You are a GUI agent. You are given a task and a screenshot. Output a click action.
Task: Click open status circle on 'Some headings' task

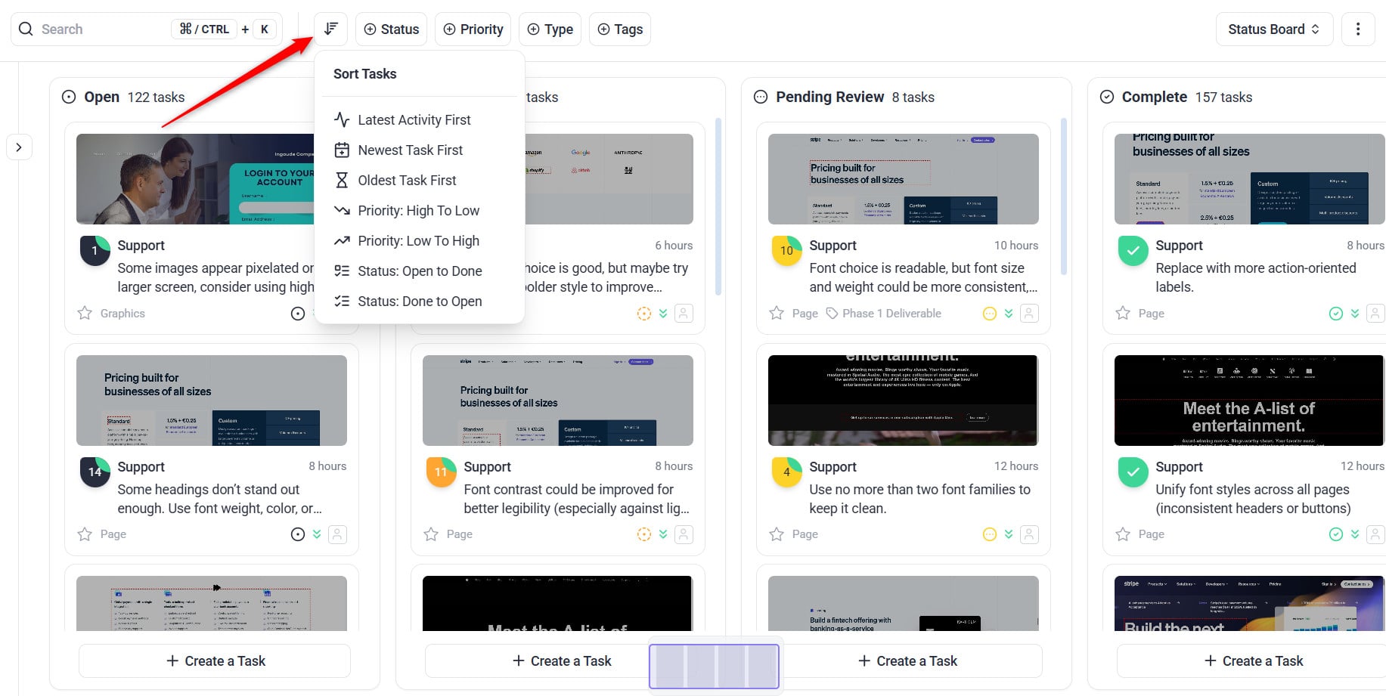pos(298,534)
